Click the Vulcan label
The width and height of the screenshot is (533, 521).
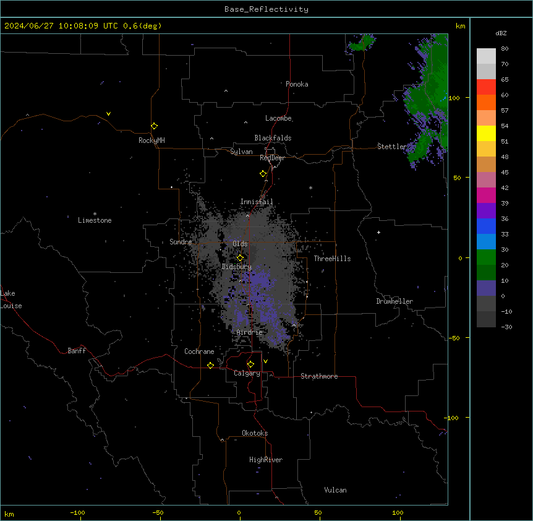pos(336,490)
